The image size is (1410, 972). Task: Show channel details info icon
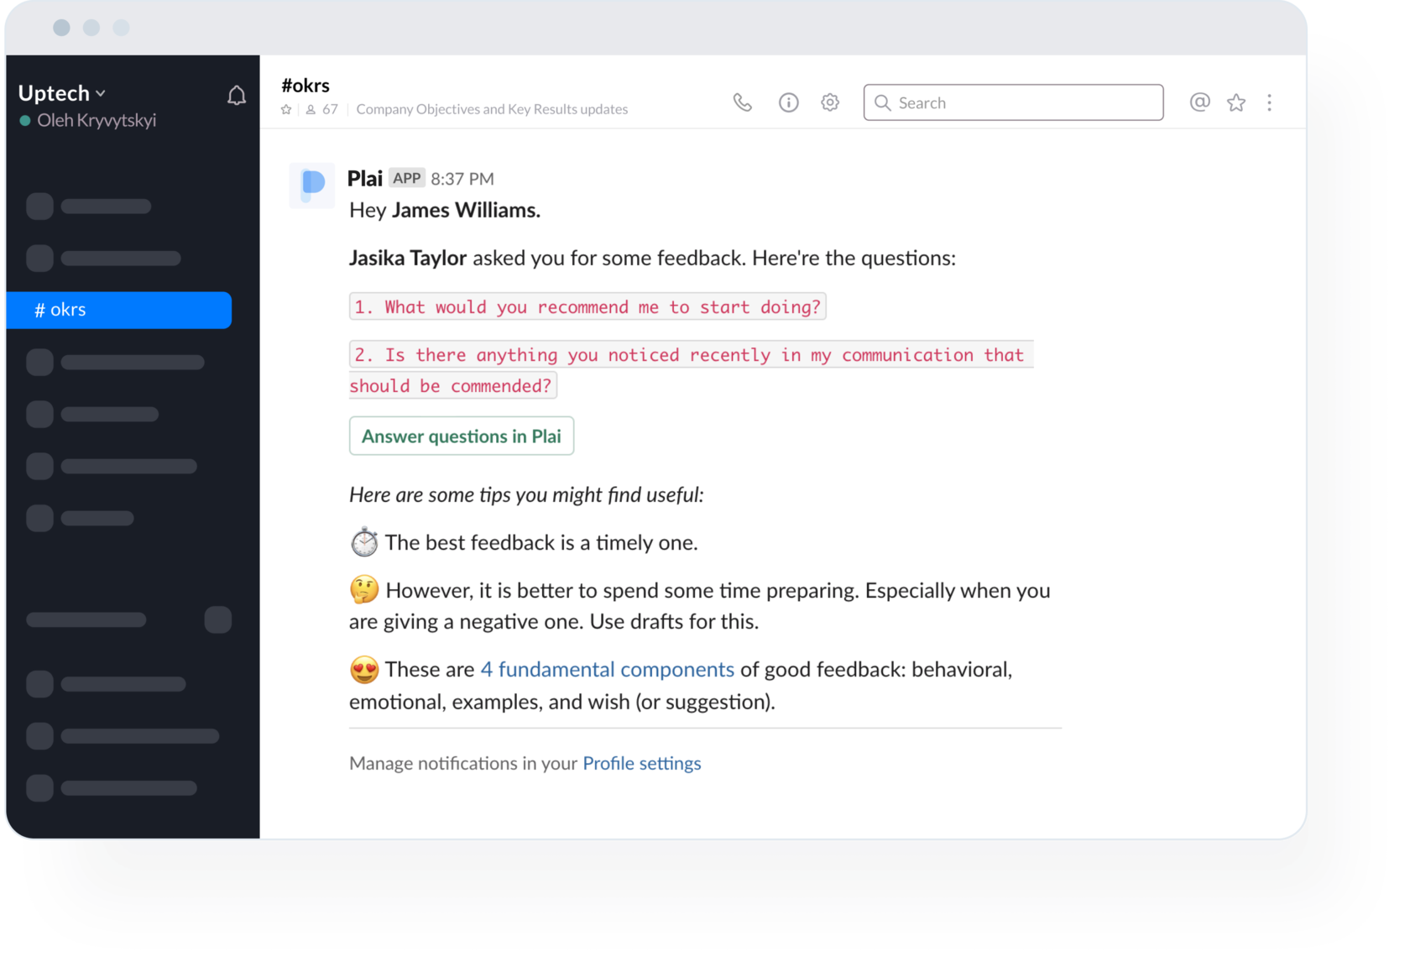[x=788, y=102]
